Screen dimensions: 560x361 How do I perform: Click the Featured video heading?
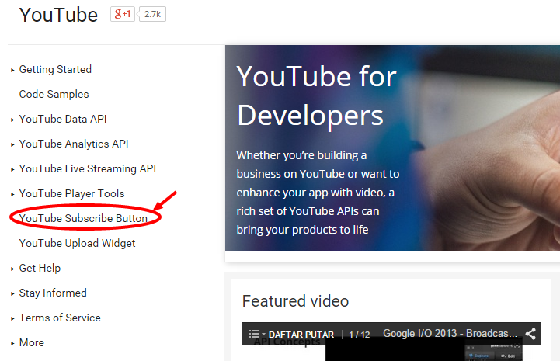point(295,301)
